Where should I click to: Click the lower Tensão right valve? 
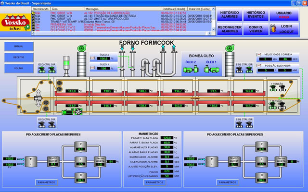pyautogui.click(x=282, y=106)
